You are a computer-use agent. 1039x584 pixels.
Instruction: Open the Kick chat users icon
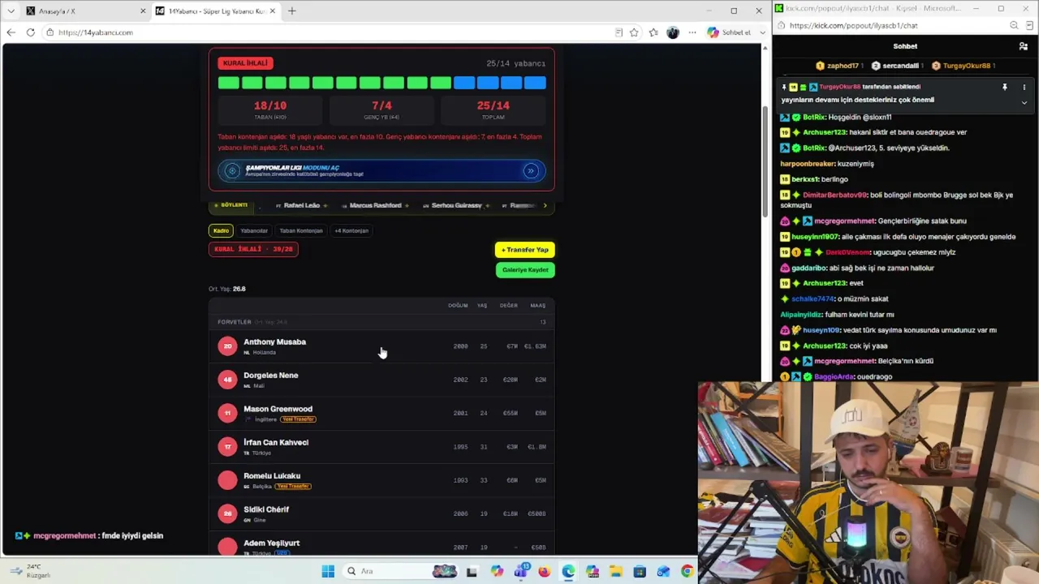1023,46
